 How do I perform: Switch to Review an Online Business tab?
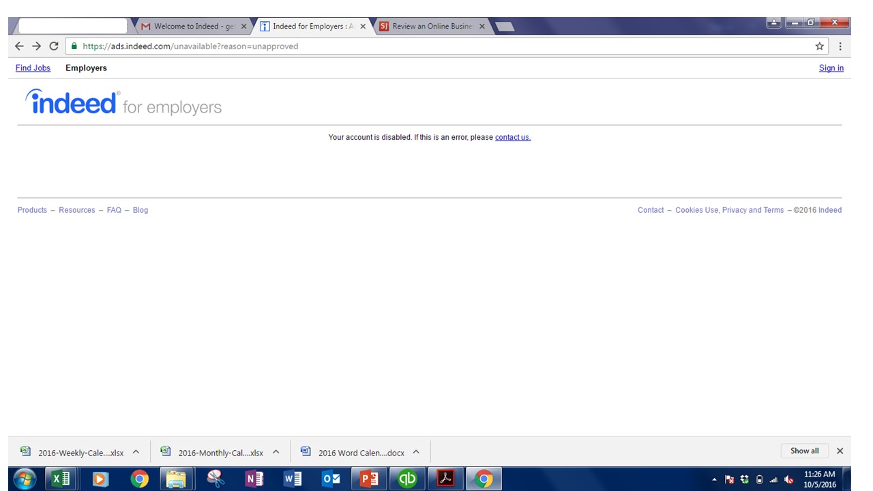pyautogui.click(x=431, y=27)
